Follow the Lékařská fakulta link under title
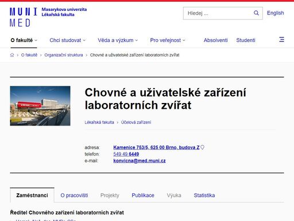 [99, 122]
